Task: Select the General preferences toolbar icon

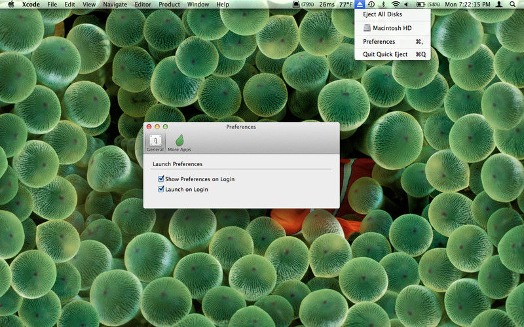Action: pyautogui.click(x=155, y=143)
